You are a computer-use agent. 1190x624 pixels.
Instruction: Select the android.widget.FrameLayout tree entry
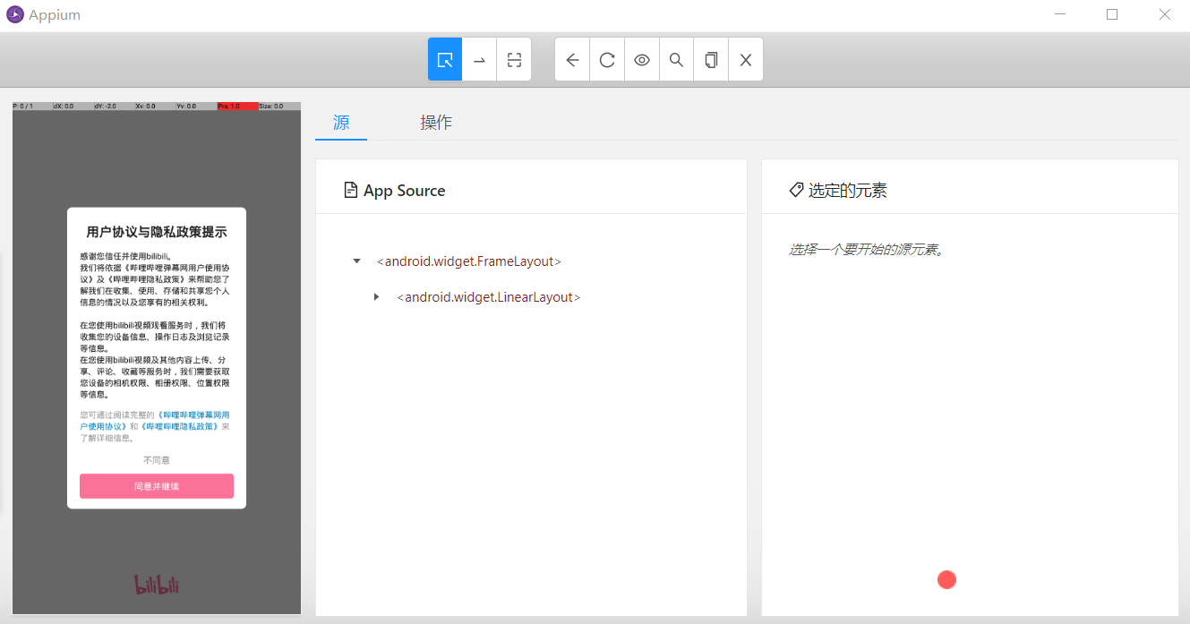(x=469, y=261)
